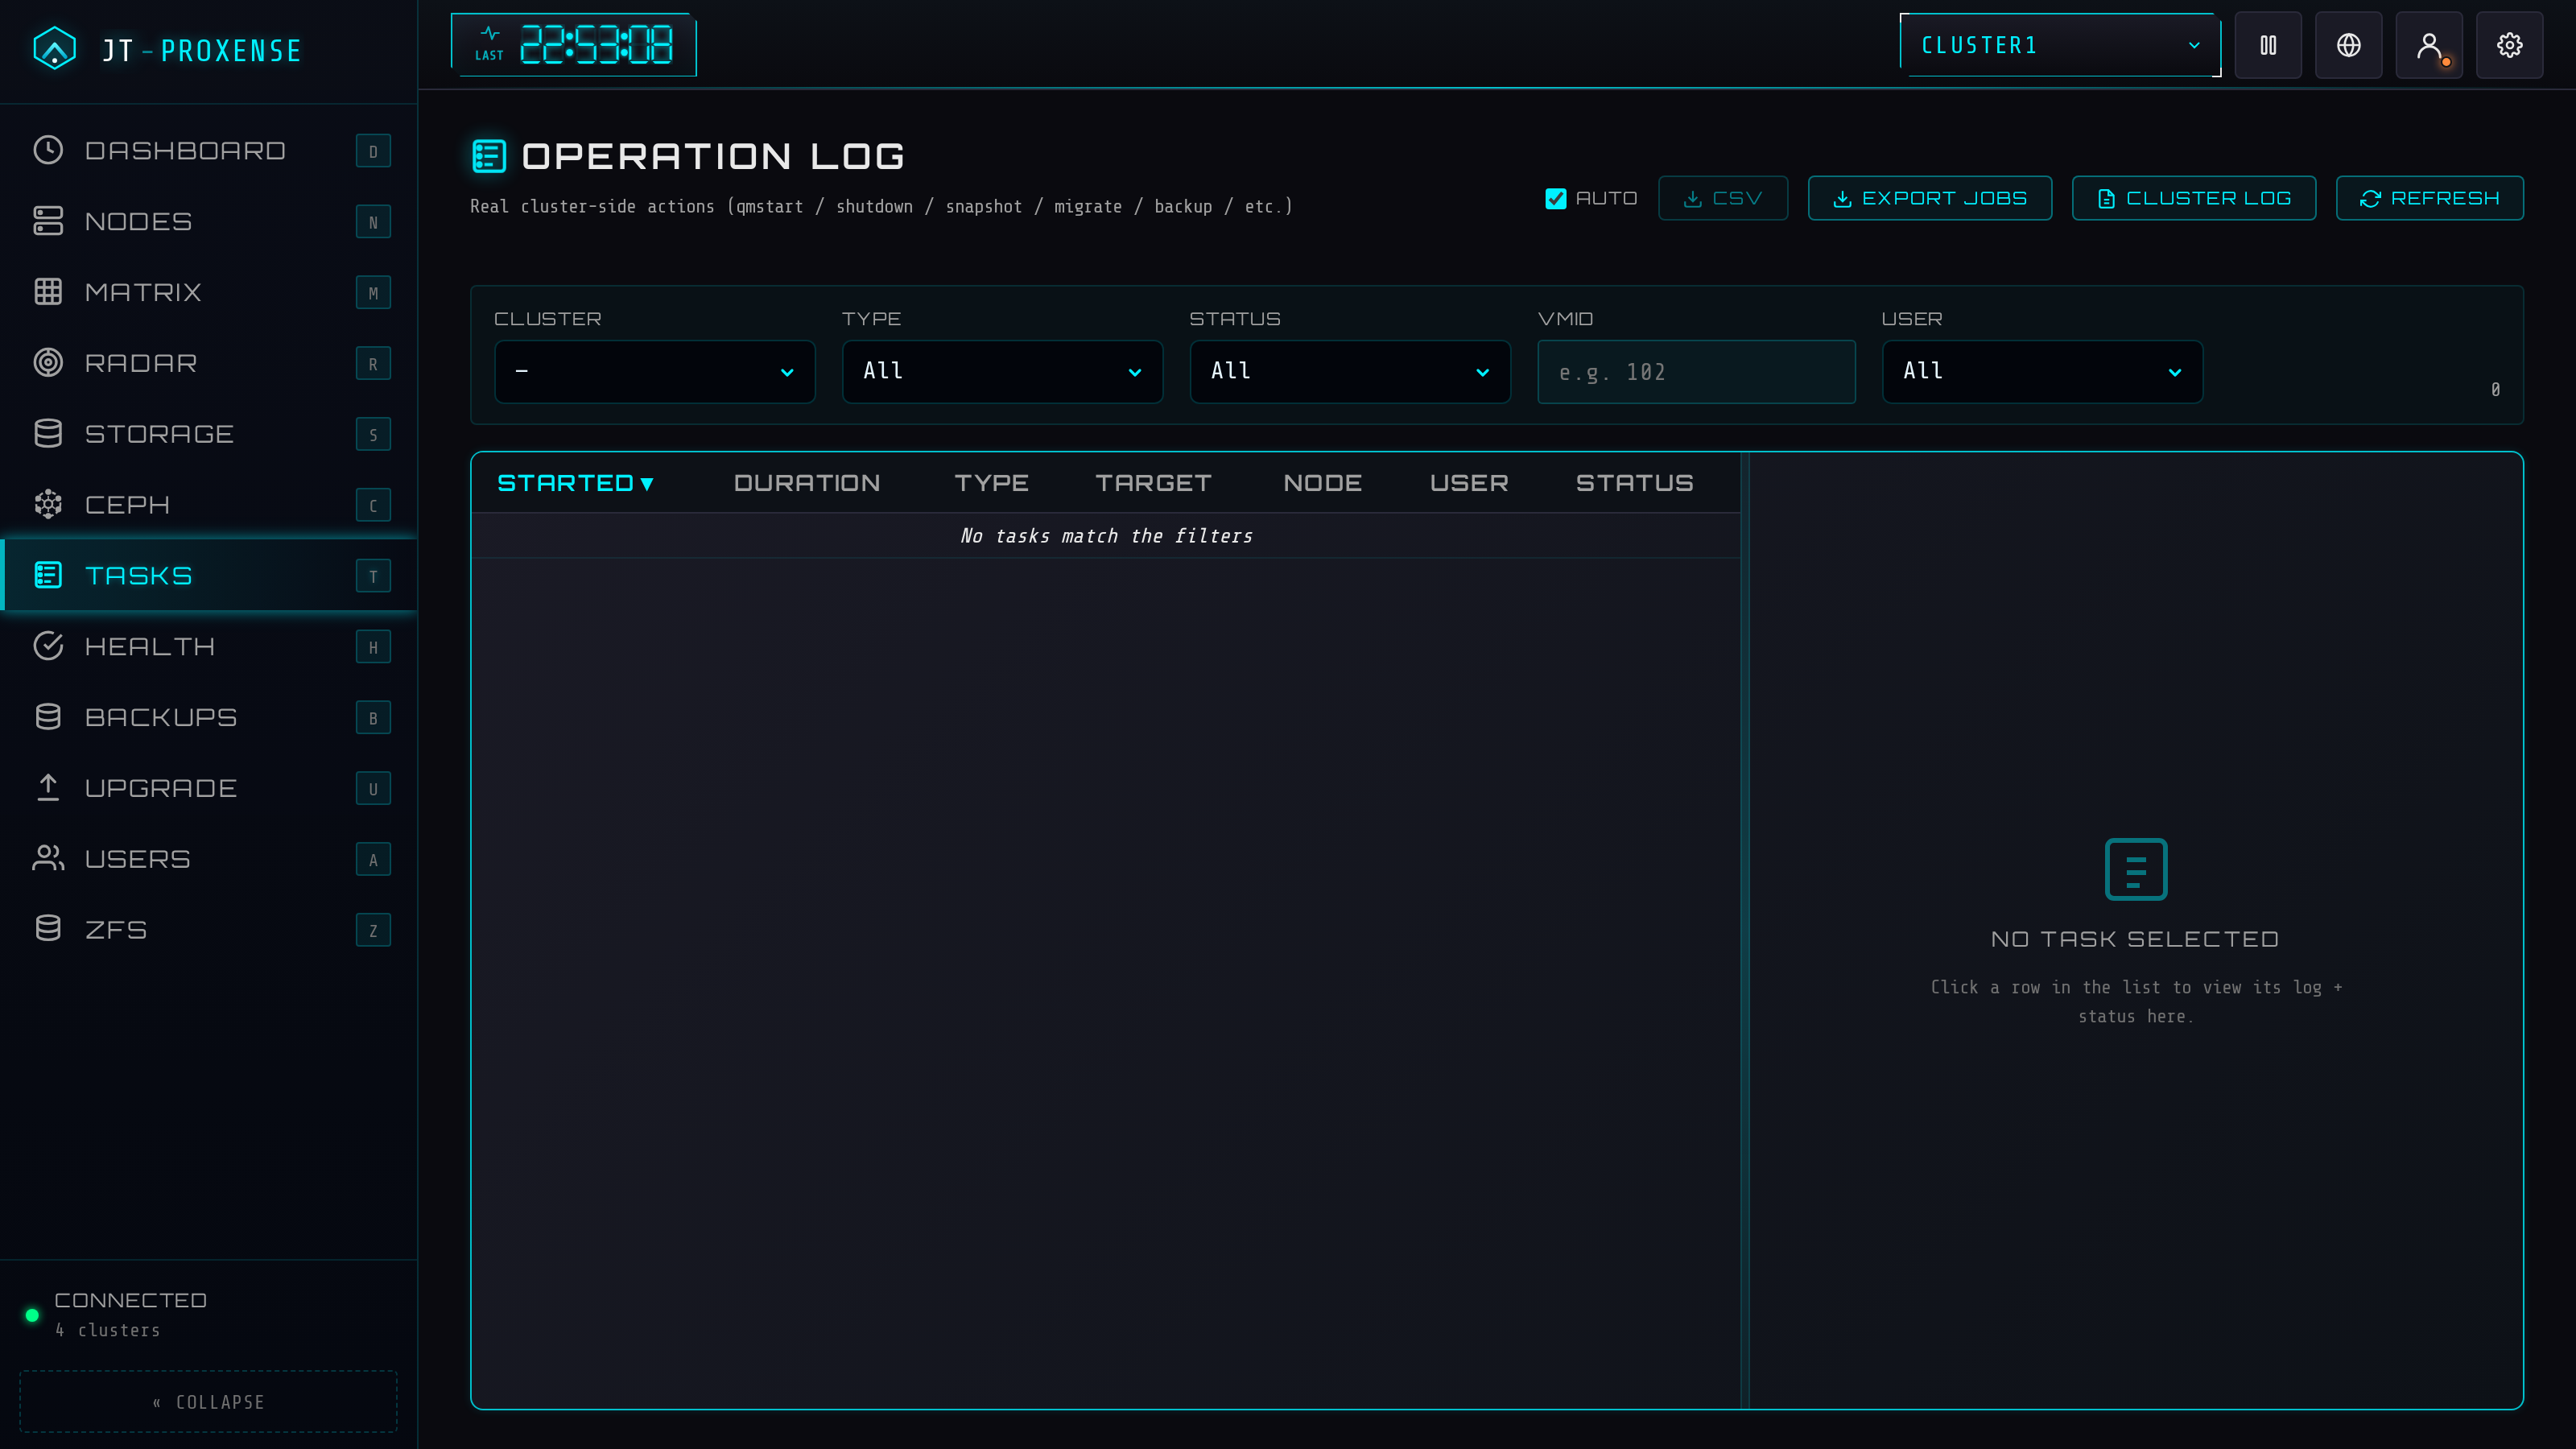Sort by the STATUS column header
The image size is (2576, 1449).
(1635, 483)
